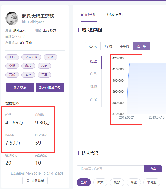Screen dimensions: 166x189
Task: Click the 达人笔记 section heading
Action: click(90, 153)
